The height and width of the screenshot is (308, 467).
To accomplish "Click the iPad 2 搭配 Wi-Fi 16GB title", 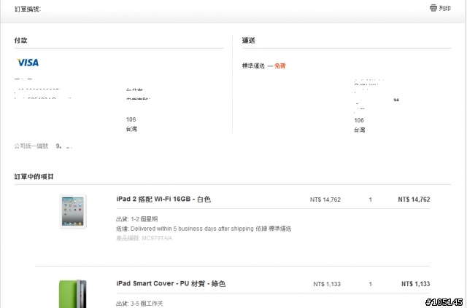I will (163, 200).
